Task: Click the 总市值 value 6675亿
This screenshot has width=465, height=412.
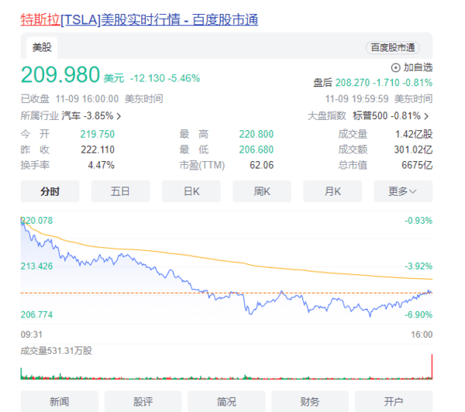Action: tap(417, 165)
